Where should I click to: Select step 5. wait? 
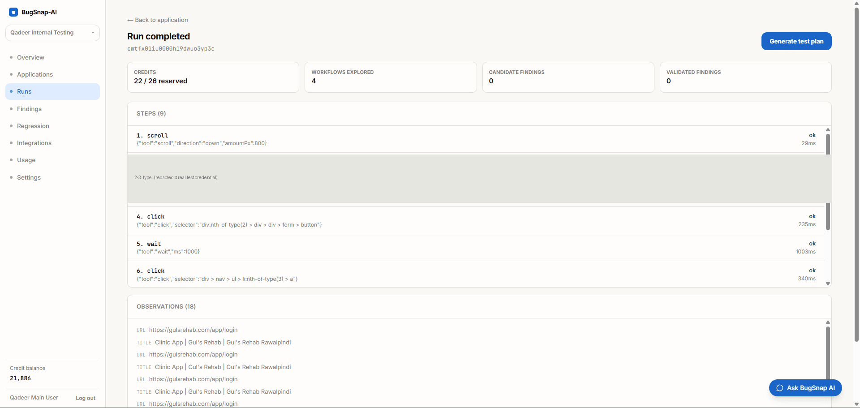point(476,248)
